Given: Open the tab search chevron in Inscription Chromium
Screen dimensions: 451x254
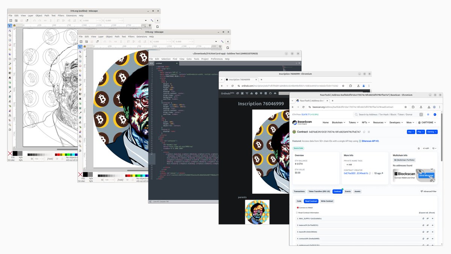Looking at the screenshot, I should (222, 79).
